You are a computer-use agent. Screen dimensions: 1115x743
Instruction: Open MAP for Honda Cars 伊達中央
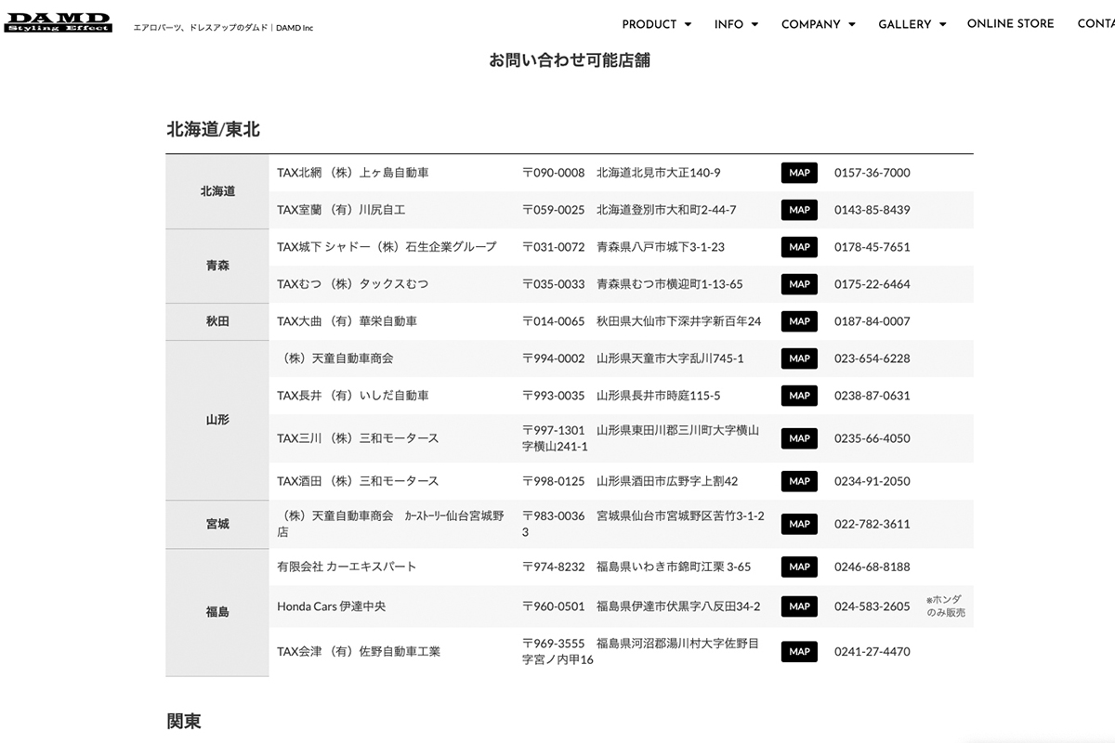[799, 606]
